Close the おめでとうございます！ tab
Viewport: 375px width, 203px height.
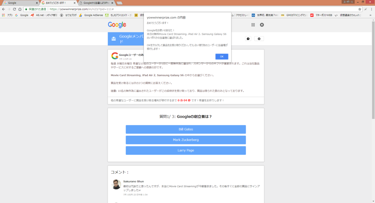(x=75, y=3)
